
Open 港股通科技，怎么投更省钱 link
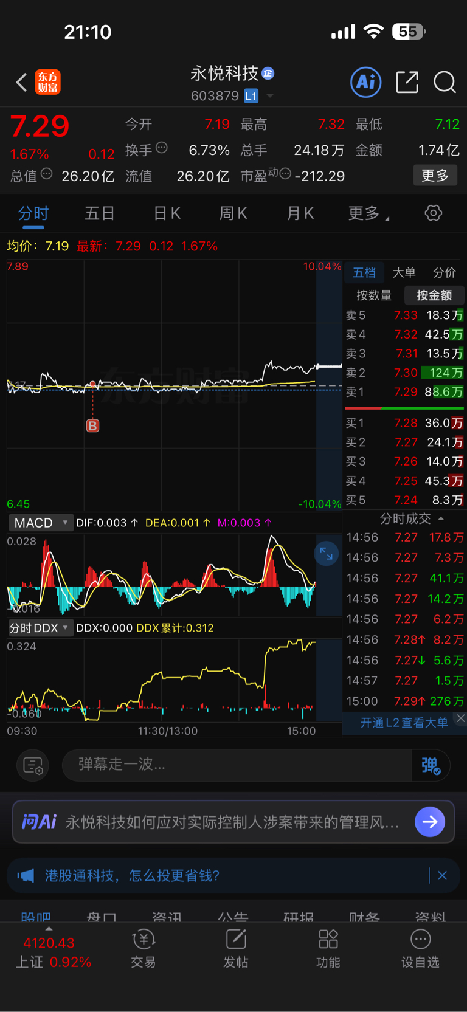pyautogui.click(x=132, y=875)
